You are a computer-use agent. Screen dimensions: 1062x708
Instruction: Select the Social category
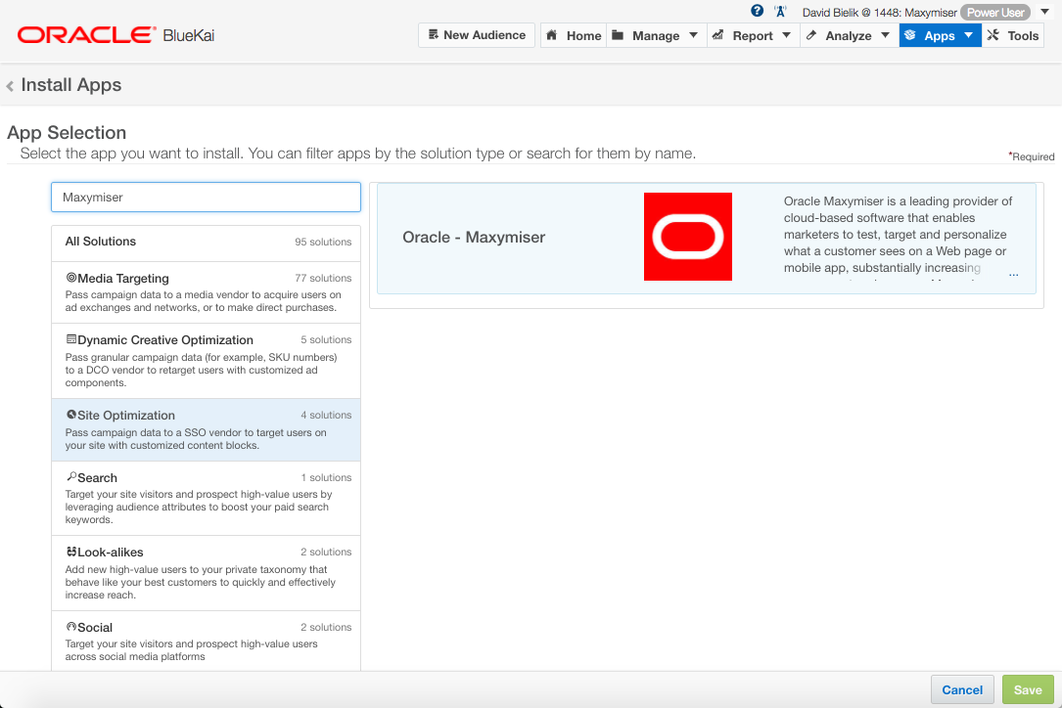(206, 641)
